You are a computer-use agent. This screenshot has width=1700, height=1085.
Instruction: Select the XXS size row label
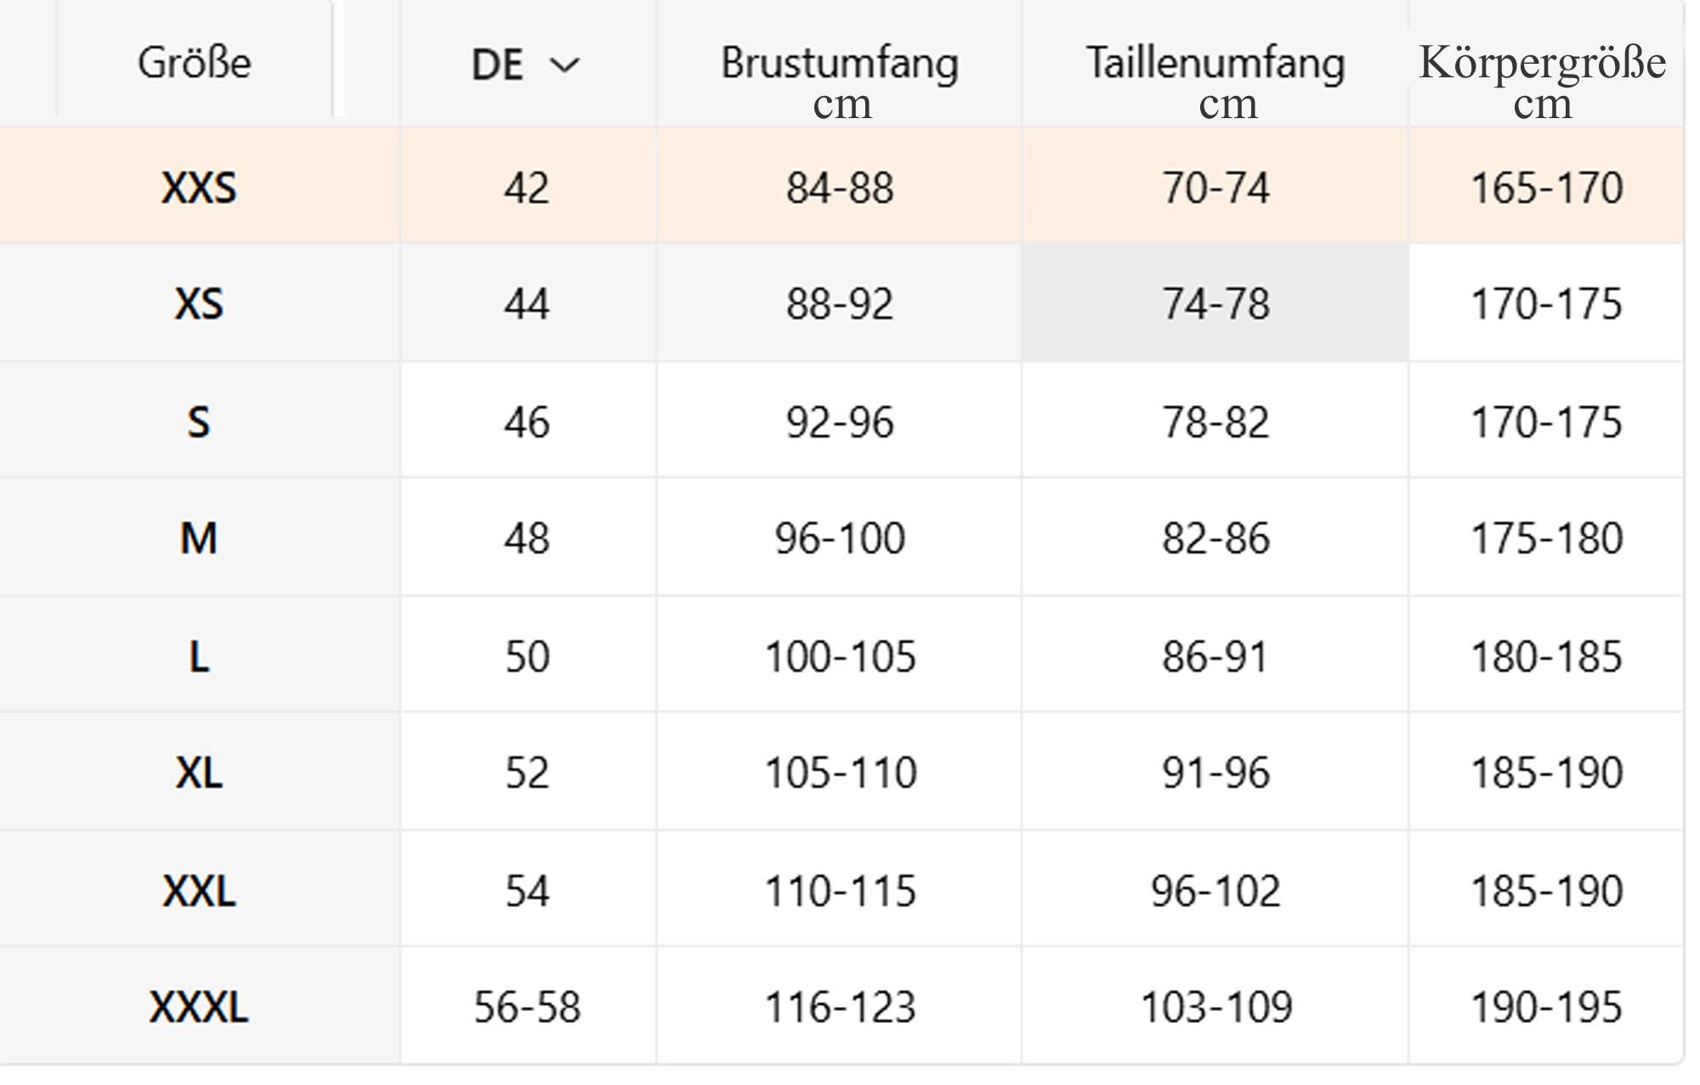(x=199, y=187)
